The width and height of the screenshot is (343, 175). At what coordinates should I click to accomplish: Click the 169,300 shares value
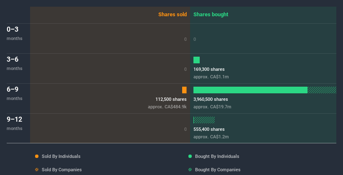209,70
